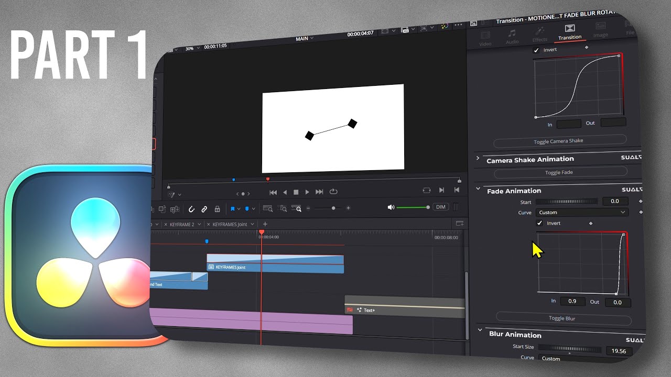Screen dimensions: 671x377
Task: Switch to the KEYFRAMES Joint timeline tab
Action: coord(230,224)
